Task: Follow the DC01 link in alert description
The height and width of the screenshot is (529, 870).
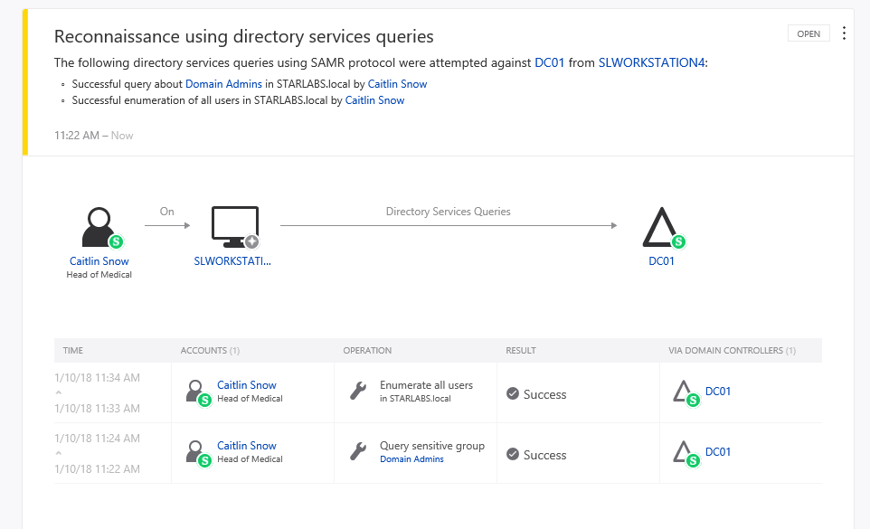Action: click(x=550, y=62)
